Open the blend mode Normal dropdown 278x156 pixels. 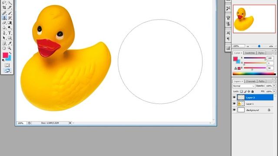[244, 86]
